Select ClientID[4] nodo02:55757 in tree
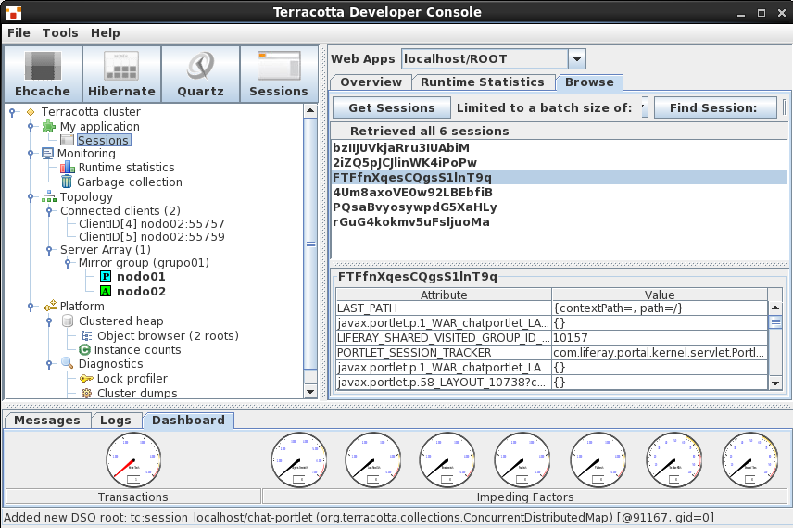Image resolution: width=793 pixels, height=528 pixels. 151,223
